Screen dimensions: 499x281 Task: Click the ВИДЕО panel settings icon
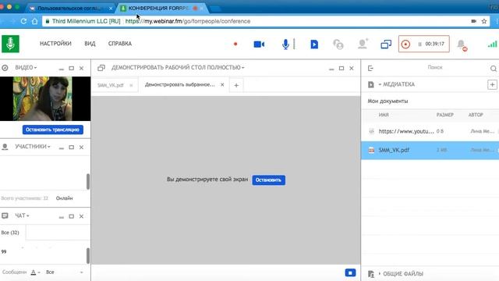pyautogui.click(x=5, y=68)
